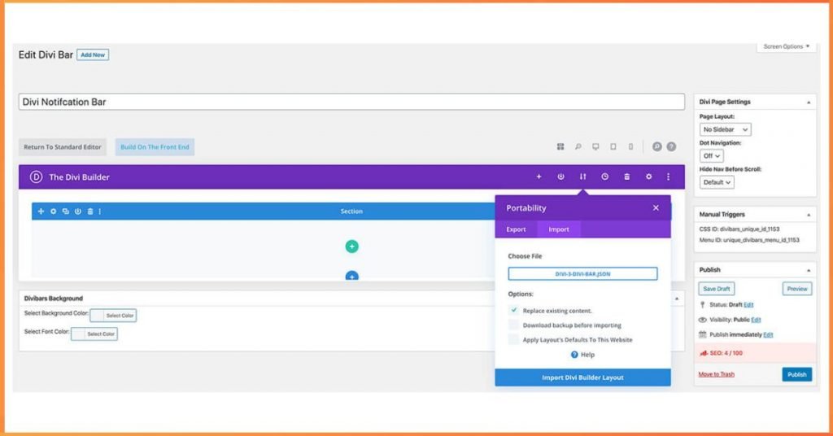The image size is (833, 436).
Task: Click the blue Publish button
Action: [x=797, y=374]
